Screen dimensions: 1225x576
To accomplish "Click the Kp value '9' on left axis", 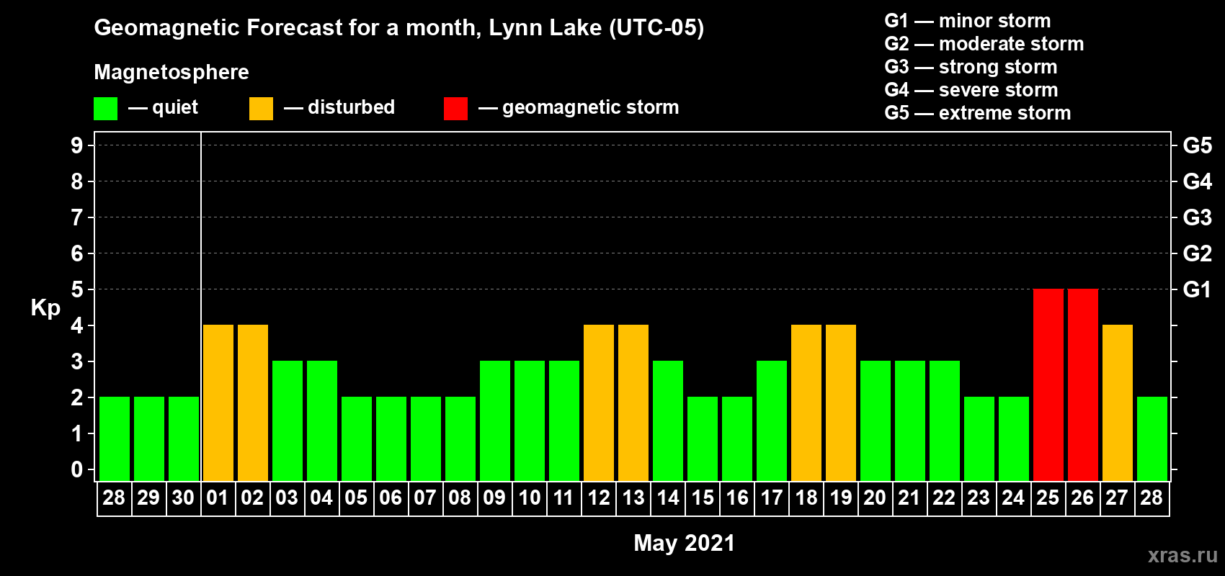I will [77, 145].
